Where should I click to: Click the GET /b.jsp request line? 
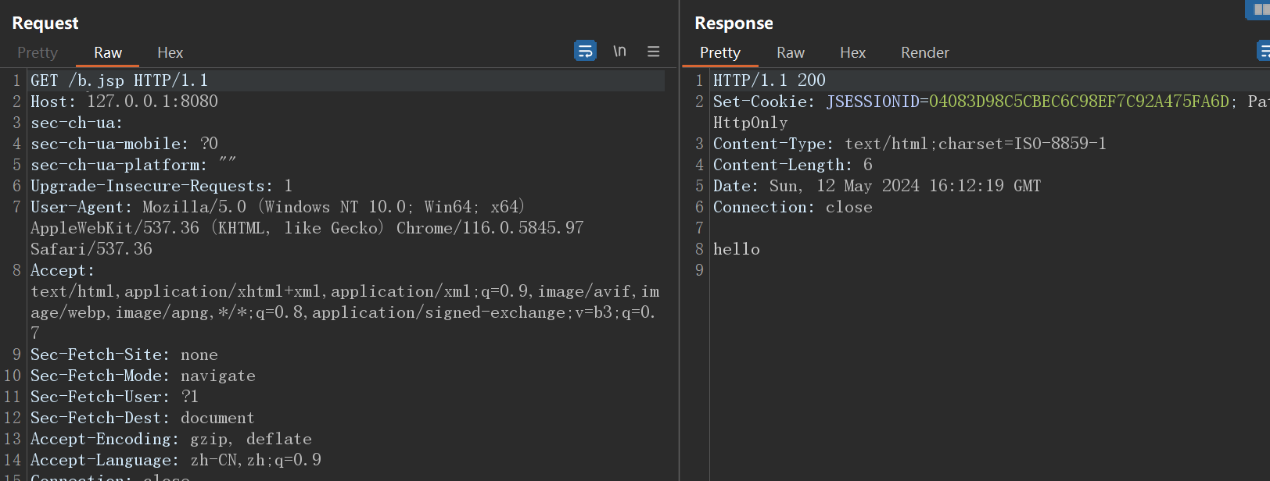coord(119,80)
